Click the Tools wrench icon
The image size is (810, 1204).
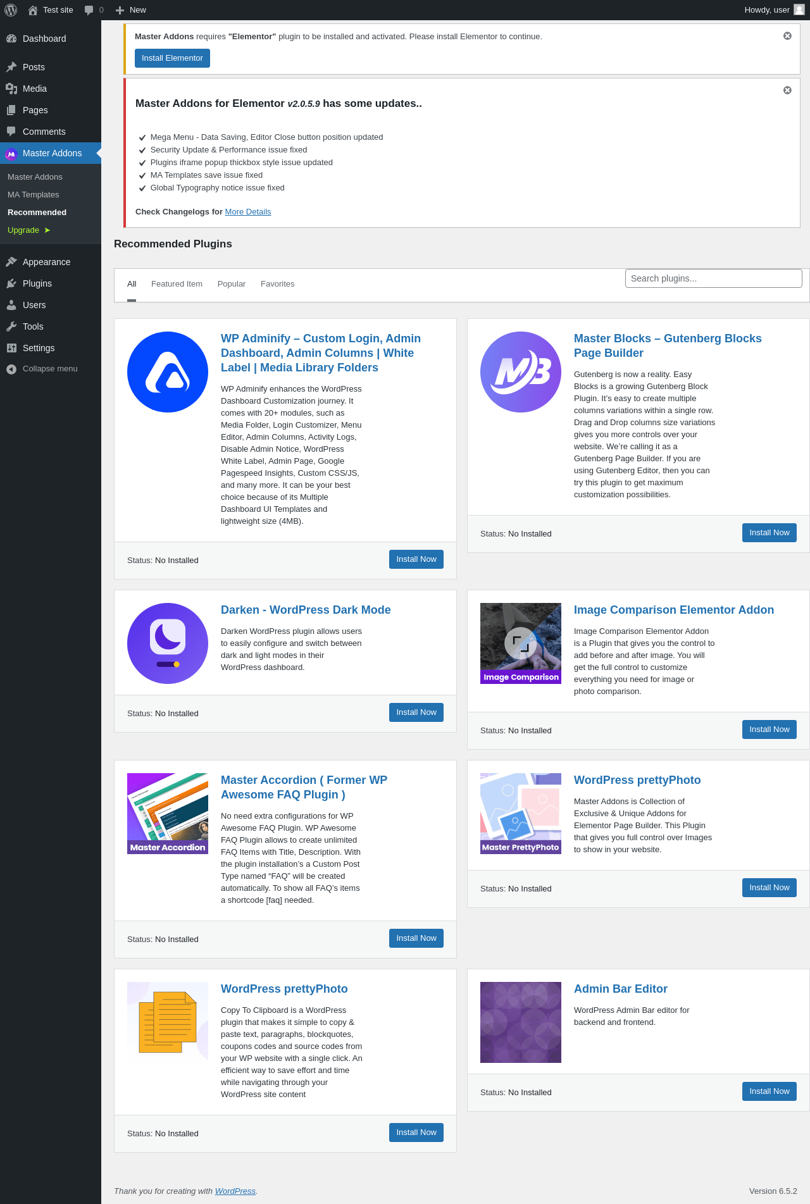pos(11,326)
